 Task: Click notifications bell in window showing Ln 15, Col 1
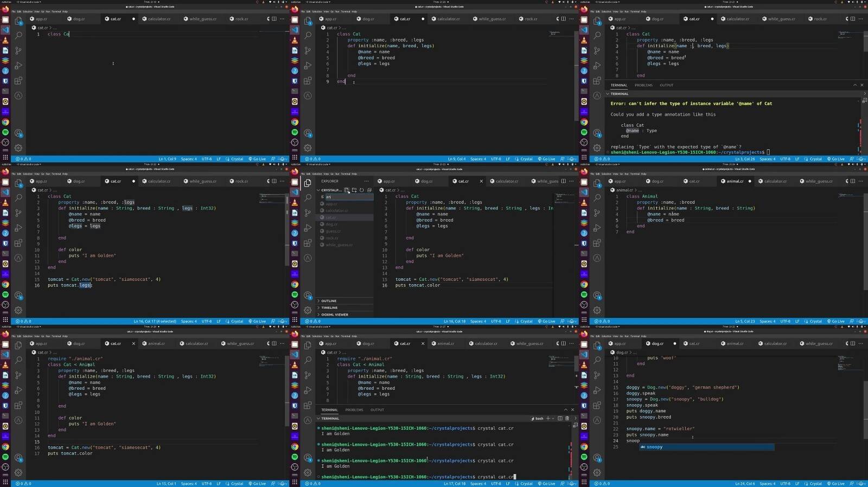(283, 483)
